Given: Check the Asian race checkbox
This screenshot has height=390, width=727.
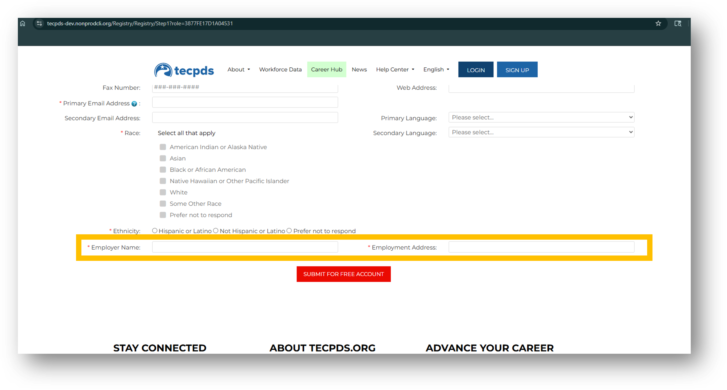Looking at the screenshot, I should pos(163,158).
